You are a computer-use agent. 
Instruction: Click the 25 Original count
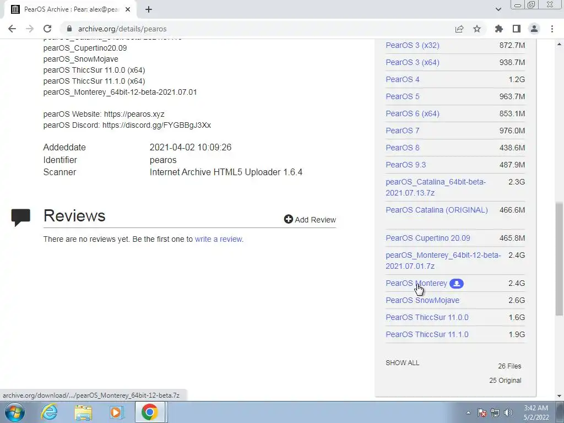505,381
